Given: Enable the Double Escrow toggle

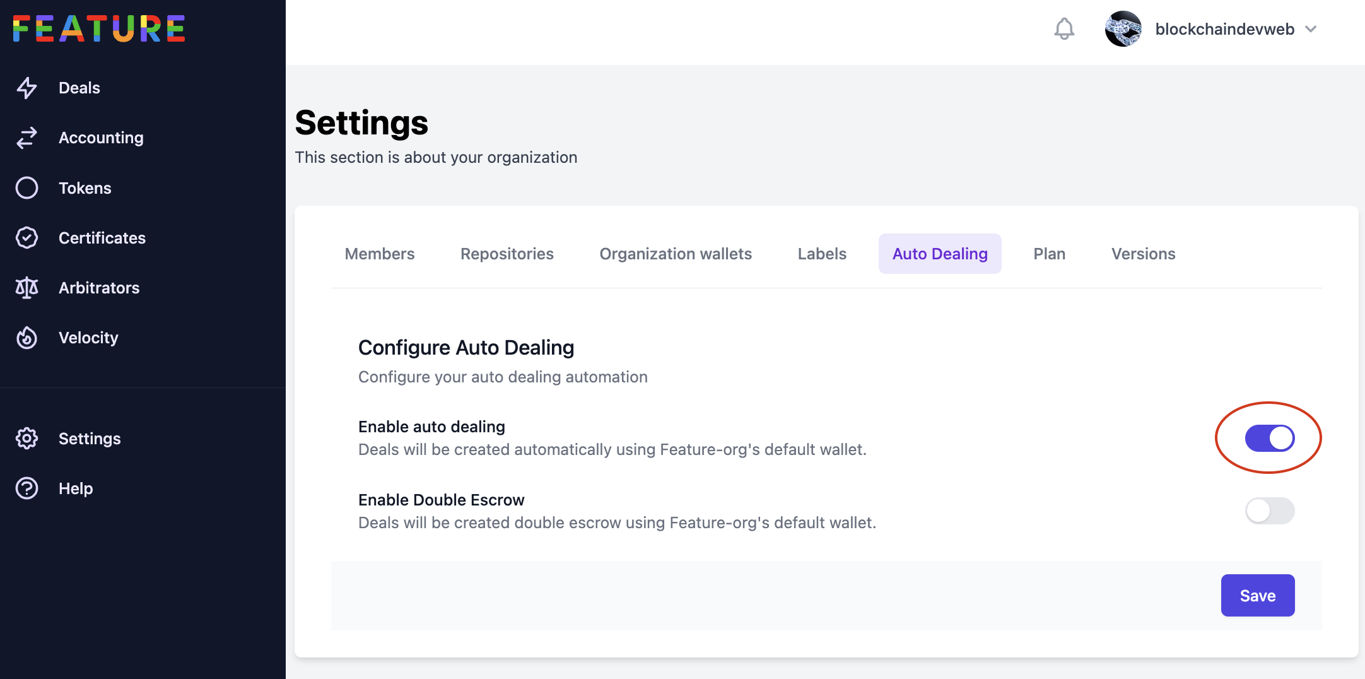Looking at the screenshot, I should click(1269, 511).
